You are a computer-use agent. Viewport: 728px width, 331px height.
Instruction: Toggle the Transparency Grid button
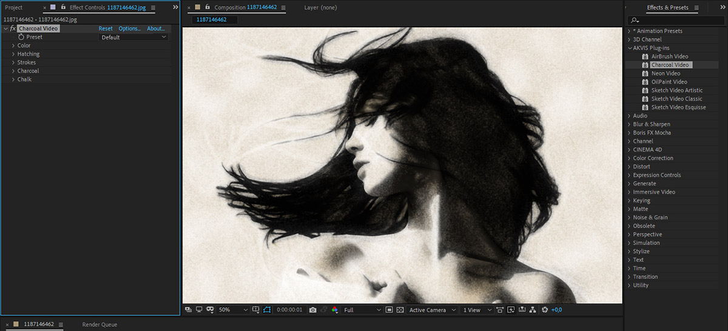(x=400, y=310)
